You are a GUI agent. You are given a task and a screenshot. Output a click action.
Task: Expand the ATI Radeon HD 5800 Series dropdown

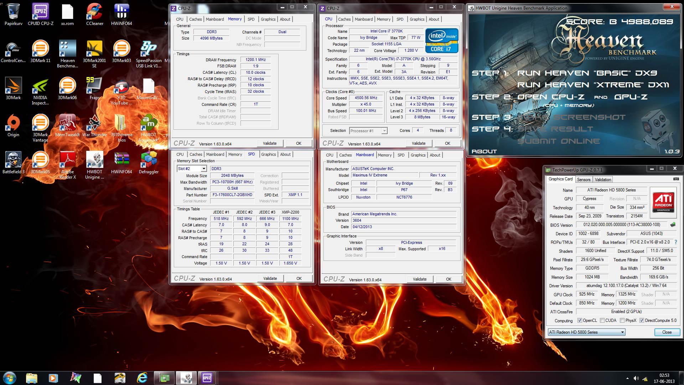pos(586,332)
